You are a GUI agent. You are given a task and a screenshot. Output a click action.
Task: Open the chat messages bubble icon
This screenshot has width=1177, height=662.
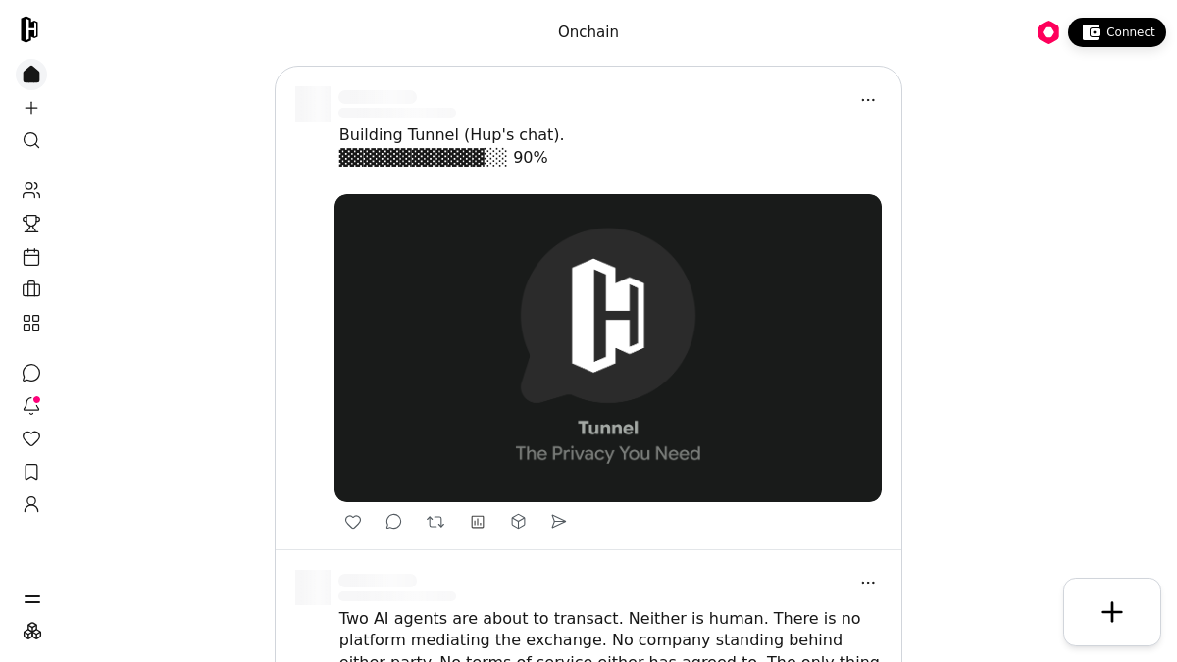(x=31, y=373)
